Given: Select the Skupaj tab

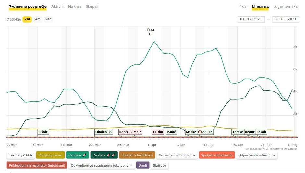Looking at the screenshot, I should 91,6.
